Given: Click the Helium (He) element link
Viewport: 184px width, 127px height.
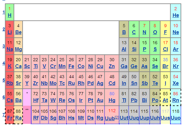Looking at the screenshot, I should pos(176,15).
